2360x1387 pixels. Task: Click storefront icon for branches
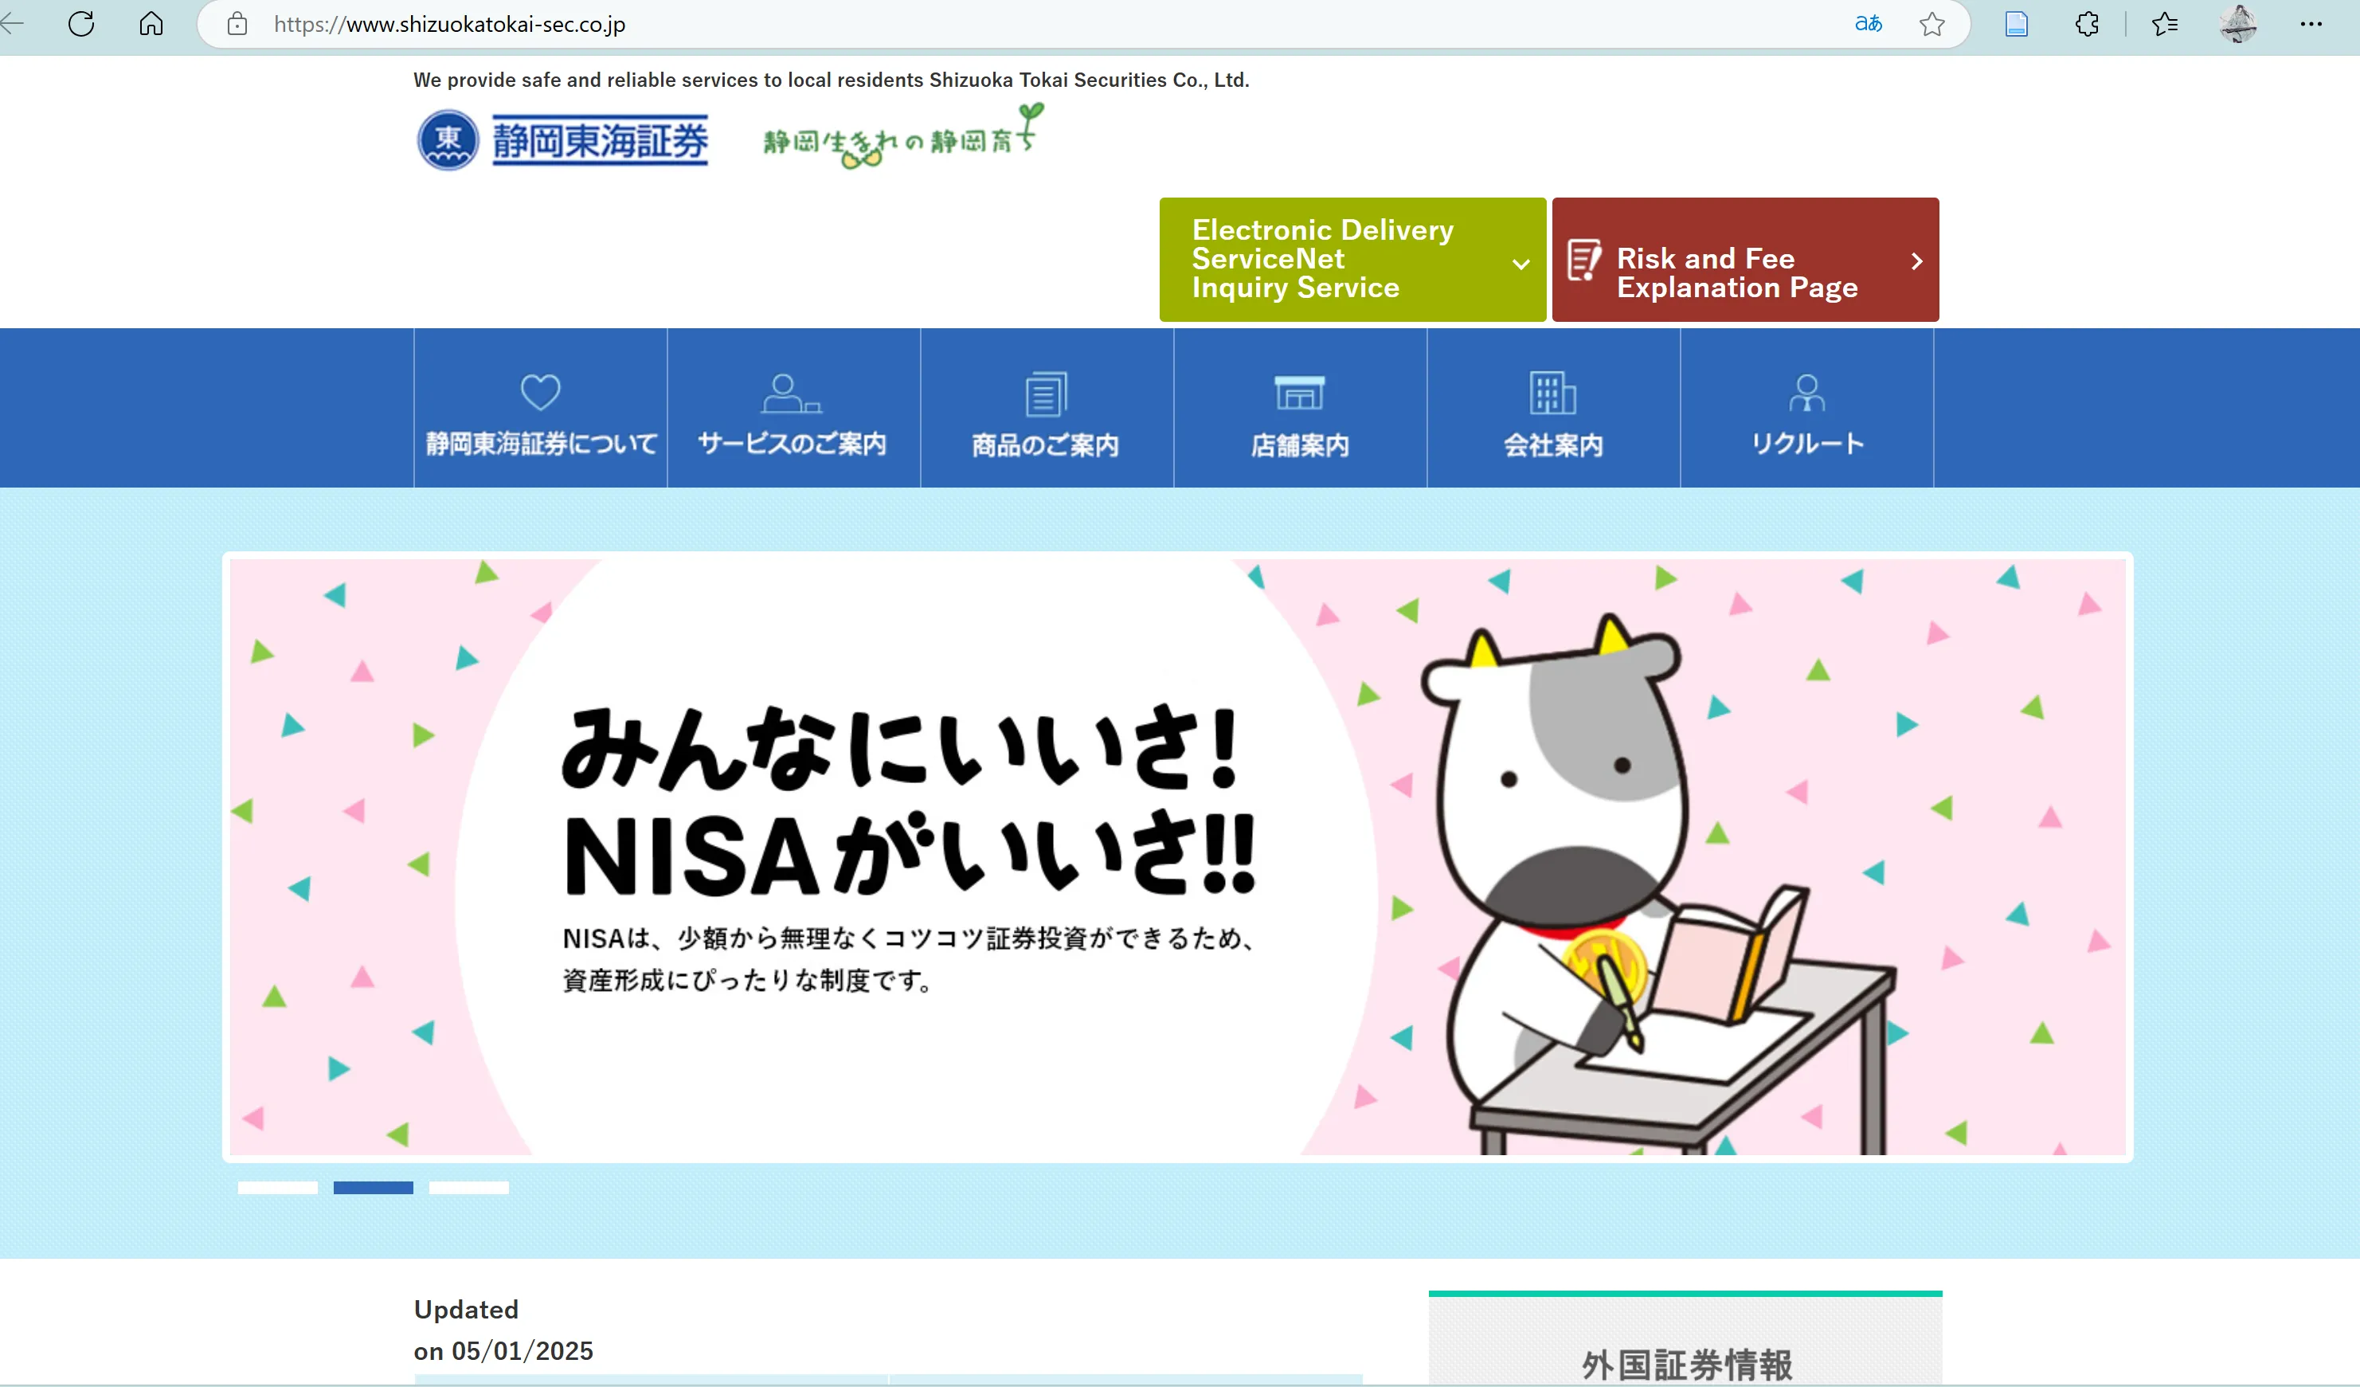point(1300,393)
